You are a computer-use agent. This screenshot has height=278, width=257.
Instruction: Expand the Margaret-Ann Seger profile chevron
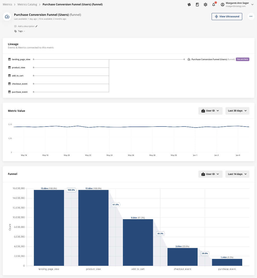point(252,4)
